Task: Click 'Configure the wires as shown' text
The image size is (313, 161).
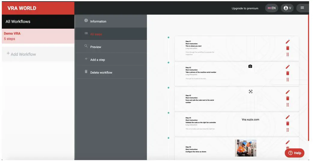Action: coord(196,152)
